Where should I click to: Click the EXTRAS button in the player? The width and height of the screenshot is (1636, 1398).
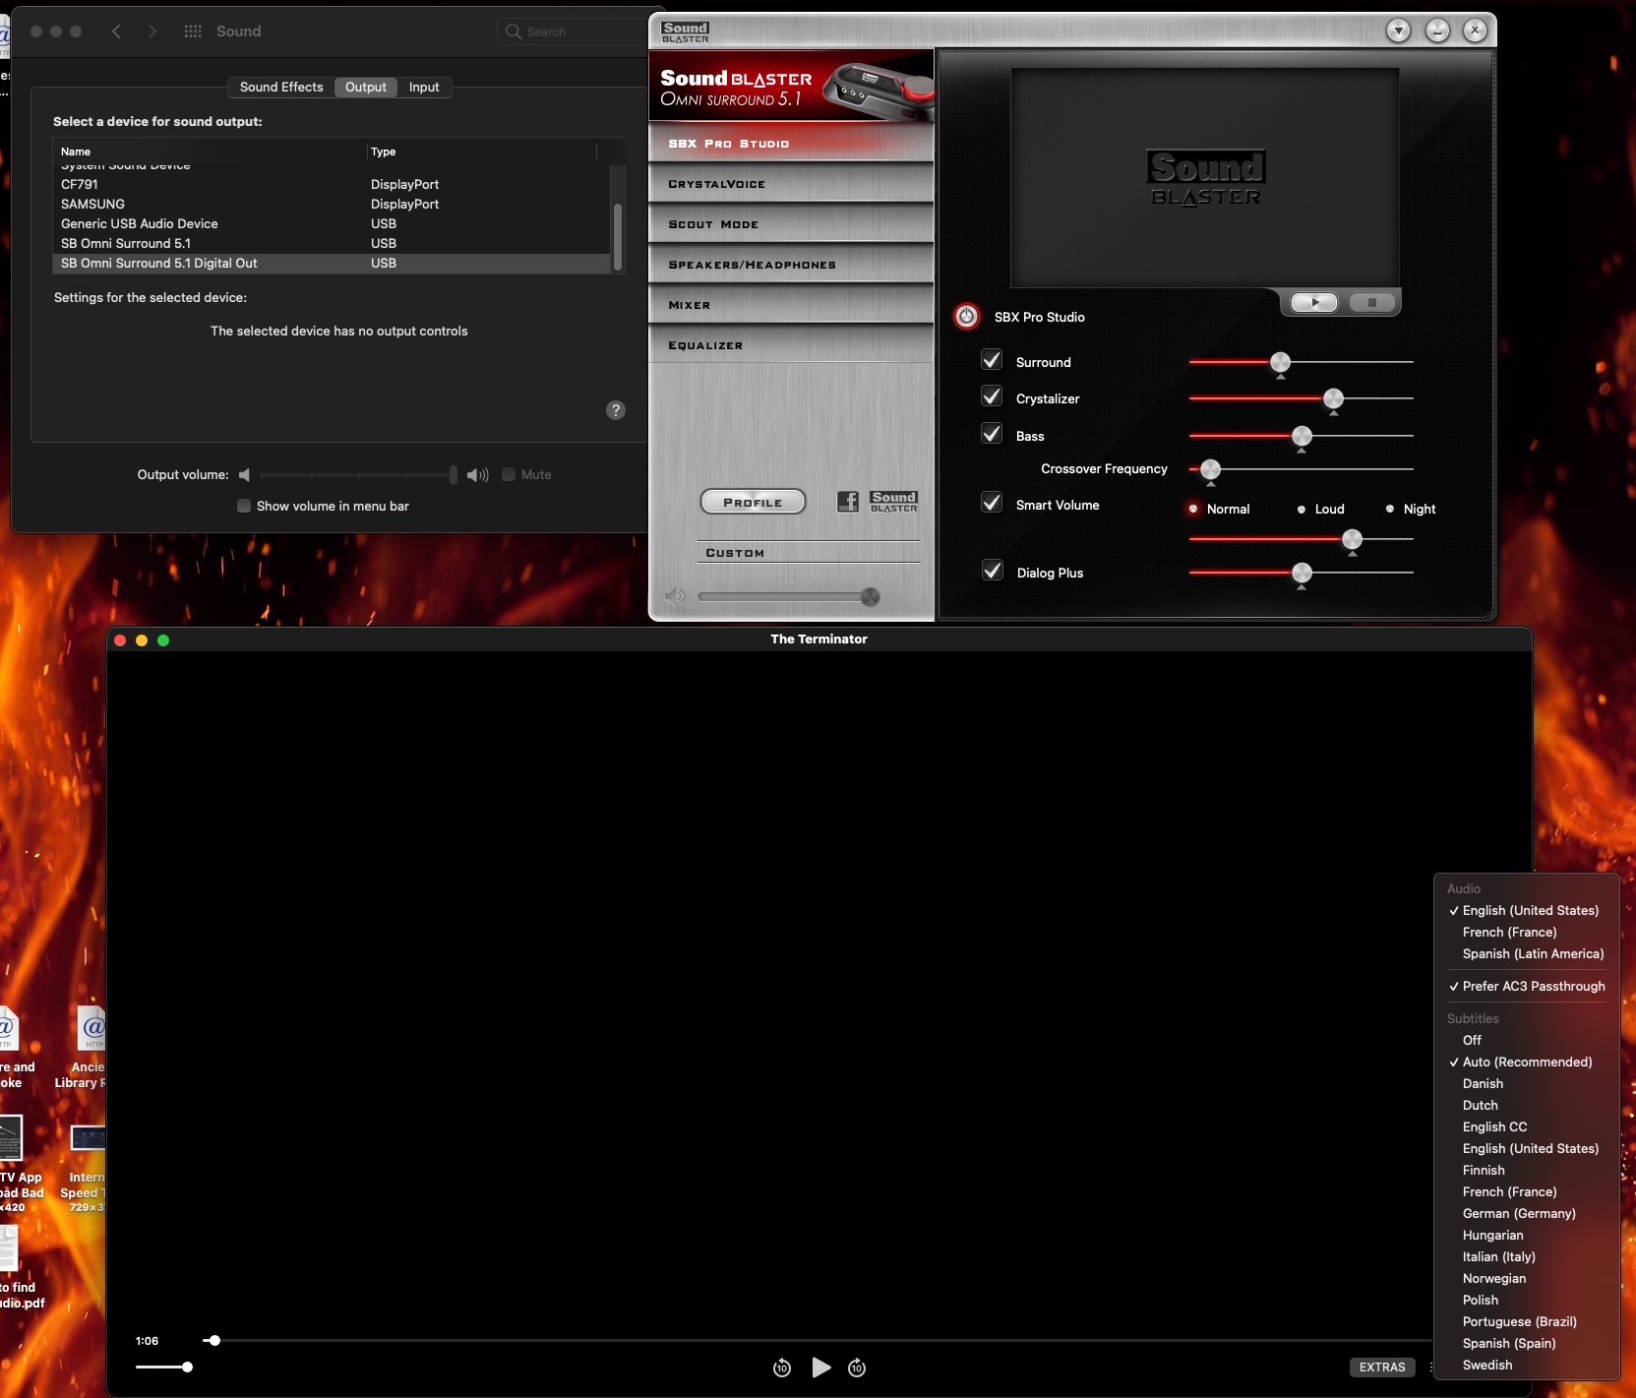coord(1382,1368)
